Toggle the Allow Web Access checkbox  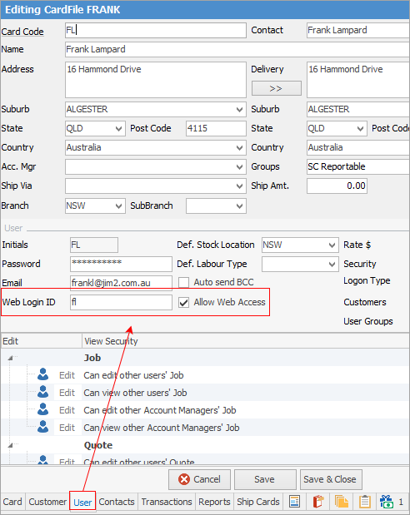pyautogui.click(x=183, y=302)
